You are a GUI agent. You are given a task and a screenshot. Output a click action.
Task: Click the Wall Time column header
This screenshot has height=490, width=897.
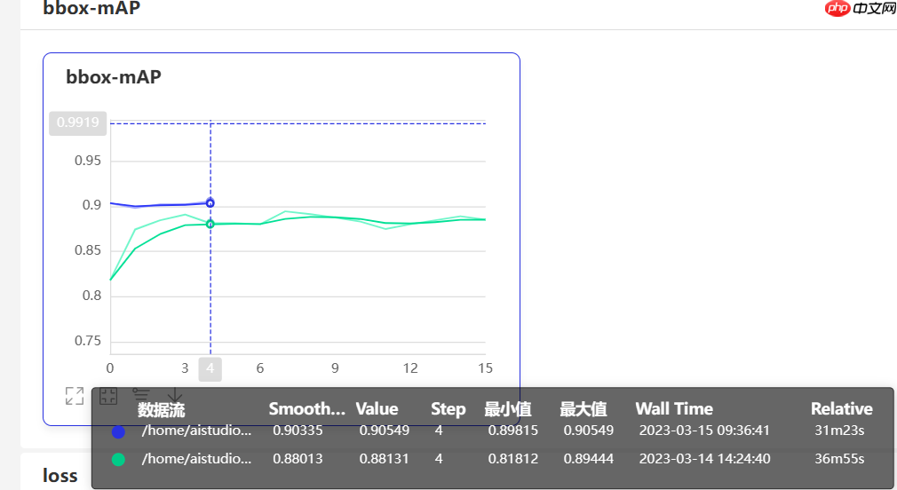point(674,409)
